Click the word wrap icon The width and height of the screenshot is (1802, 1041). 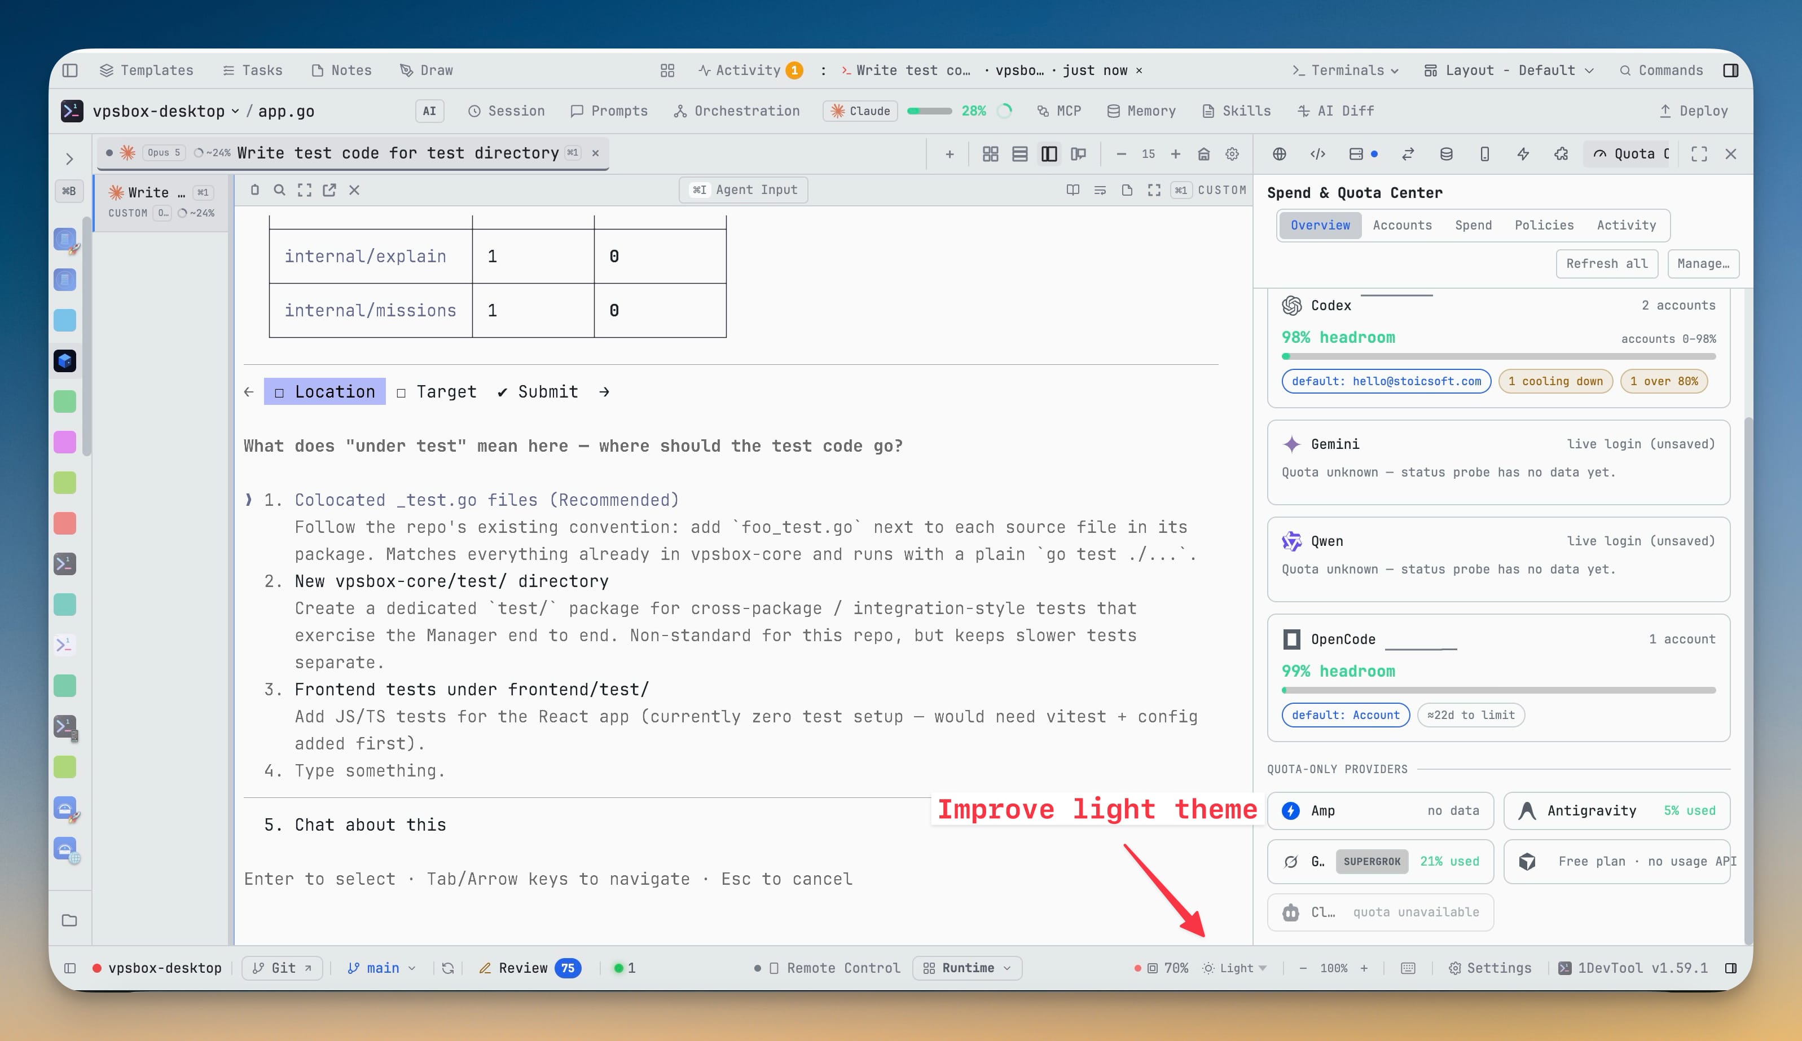(1100, 189)
